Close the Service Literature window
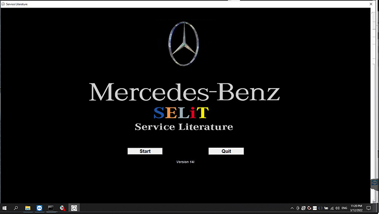The height and width of the screenshot is (214, 379). pyautogui.click(x=371, y=4)
